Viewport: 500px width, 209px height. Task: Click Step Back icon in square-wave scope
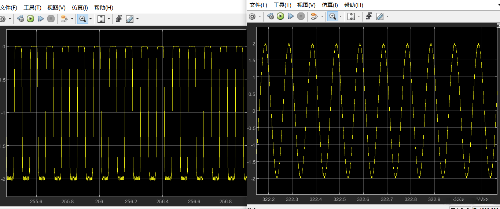point(20,19)
